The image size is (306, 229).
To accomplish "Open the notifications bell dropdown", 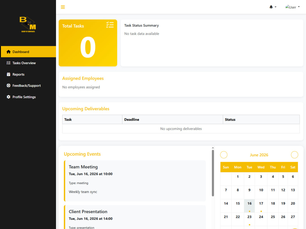I will pyautogui.click(x=273, y=7).
